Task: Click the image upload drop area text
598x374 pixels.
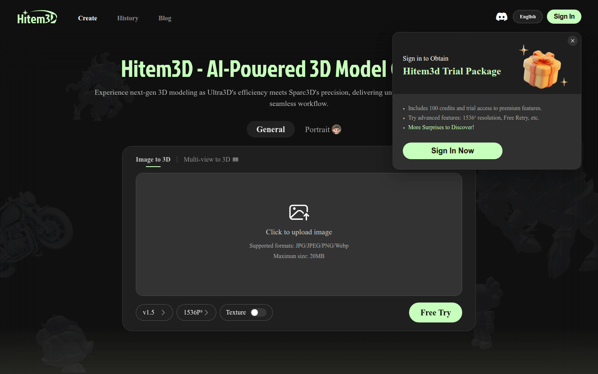Action: 299,232
